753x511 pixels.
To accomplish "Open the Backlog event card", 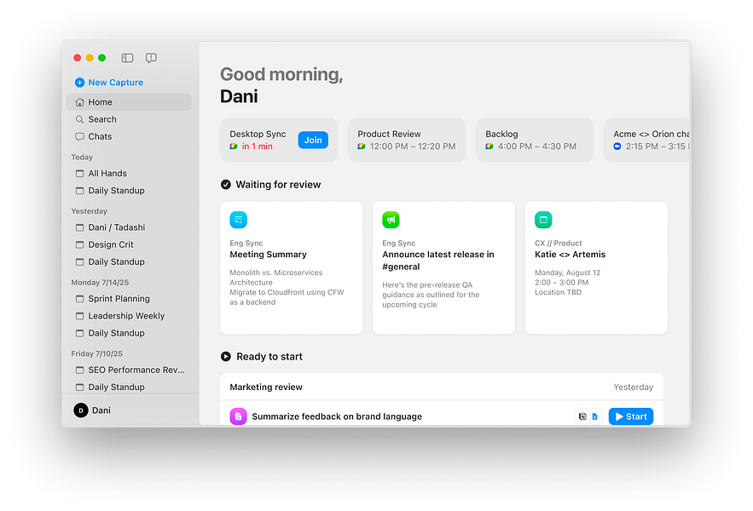I will point(535,141).
